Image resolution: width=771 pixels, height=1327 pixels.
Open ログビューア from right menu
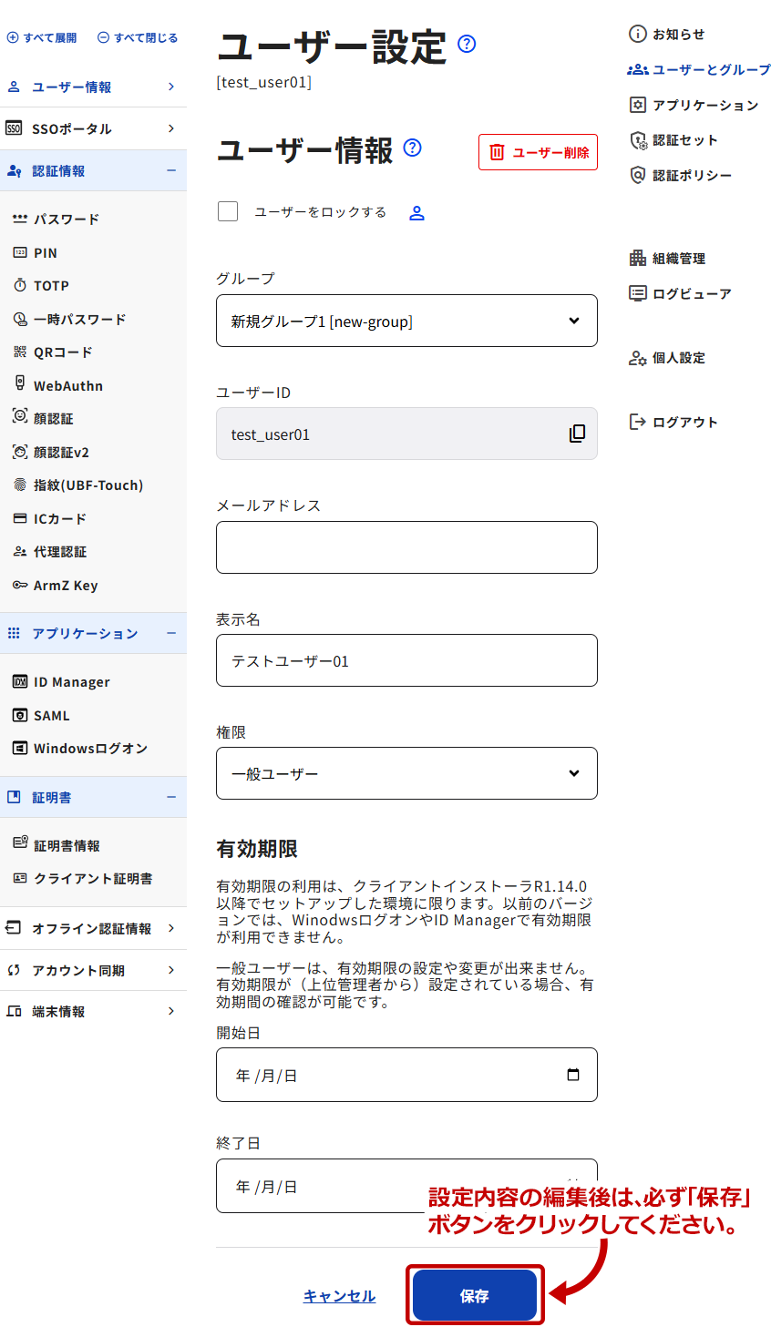point(681,293)
